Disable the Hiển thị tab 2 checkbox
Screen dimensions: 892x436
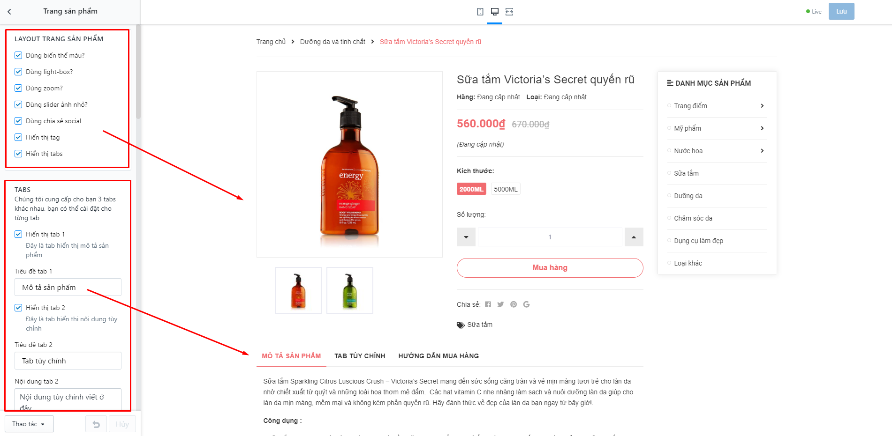tap(18, 308)
